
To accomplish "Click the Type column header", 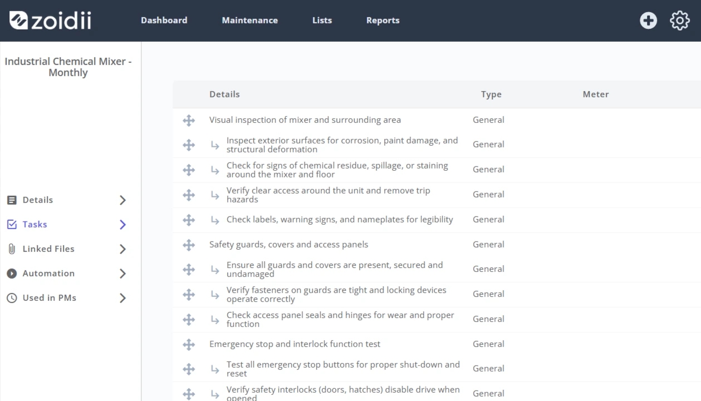I will click(x=491, y=95).
